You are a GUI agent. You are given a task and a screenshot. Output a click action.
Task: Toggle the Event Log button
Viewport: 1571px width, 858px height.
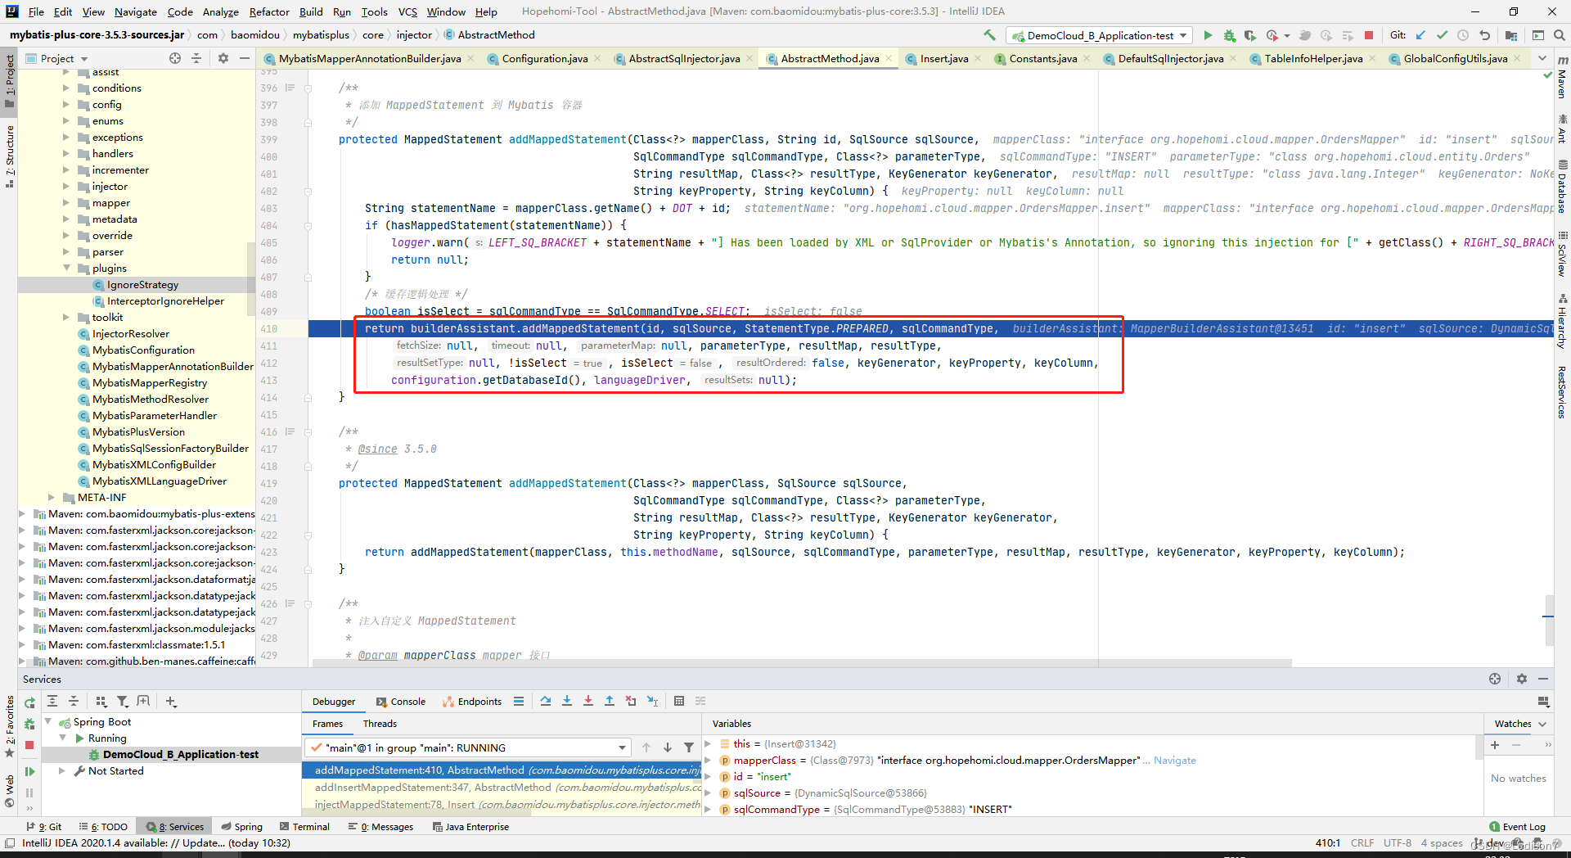pos(1517,827)
